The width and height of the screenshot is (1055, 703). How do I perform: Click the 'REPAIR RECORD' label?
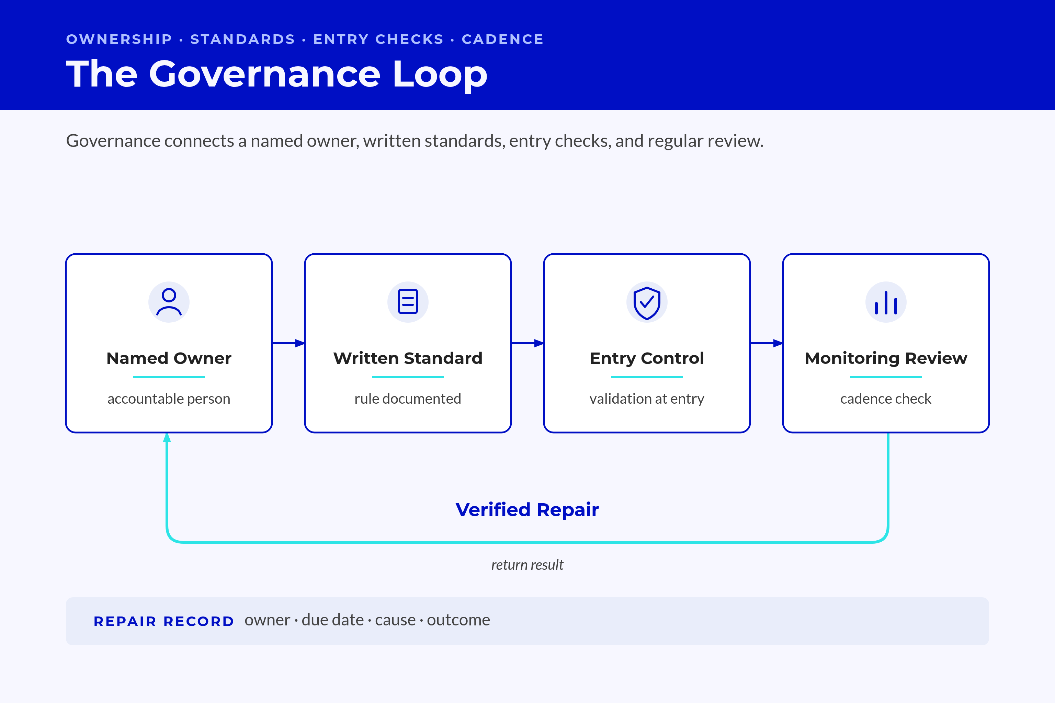click(x=164, y=621)
